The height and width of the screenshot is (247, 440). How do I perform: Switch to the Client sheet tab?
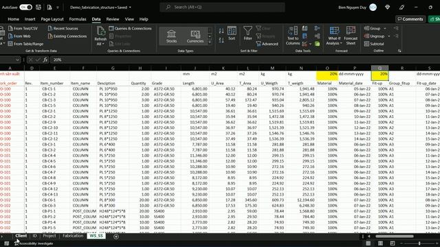pos(21,236)
